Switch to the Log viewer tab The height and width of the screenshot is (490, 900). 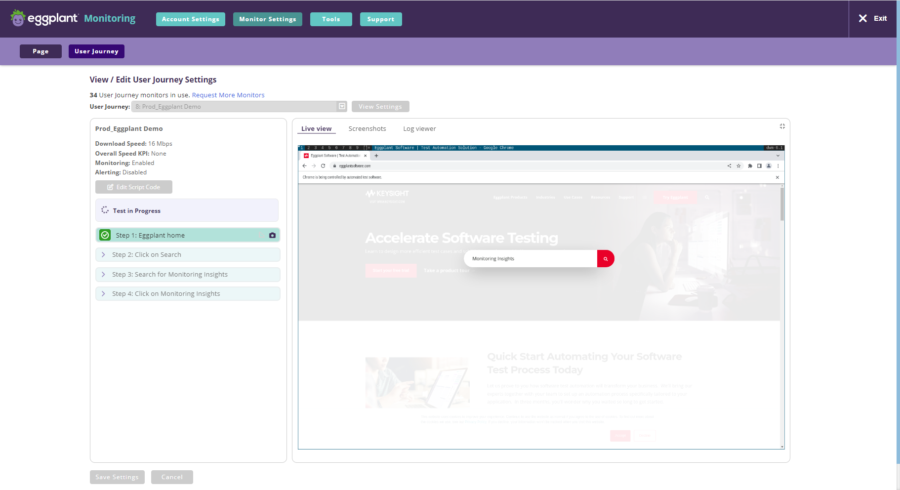coord(419,128)
